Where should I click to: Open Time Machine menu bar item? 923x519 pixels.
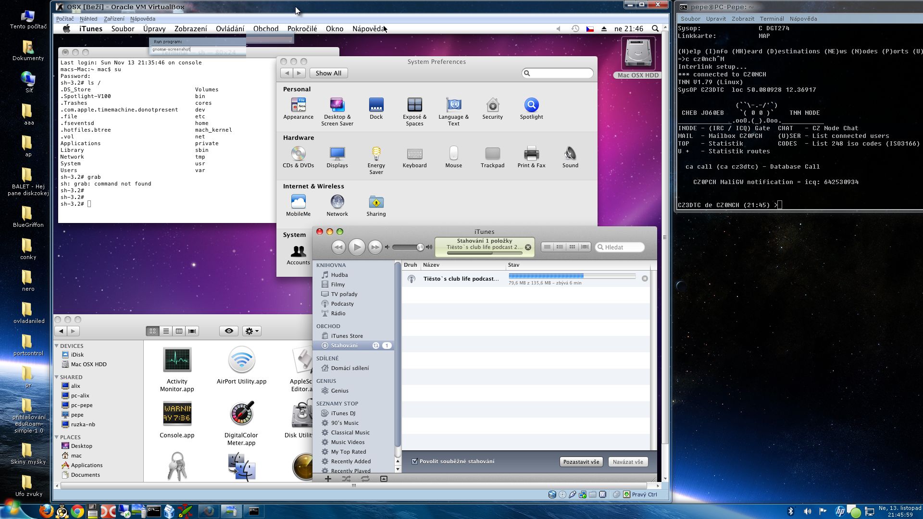[x=575, y=29]
